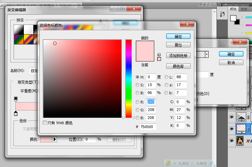Click the M magenta field showing 27
The height and width of the screenshot is (167, 252).
[x=180, y=110]
